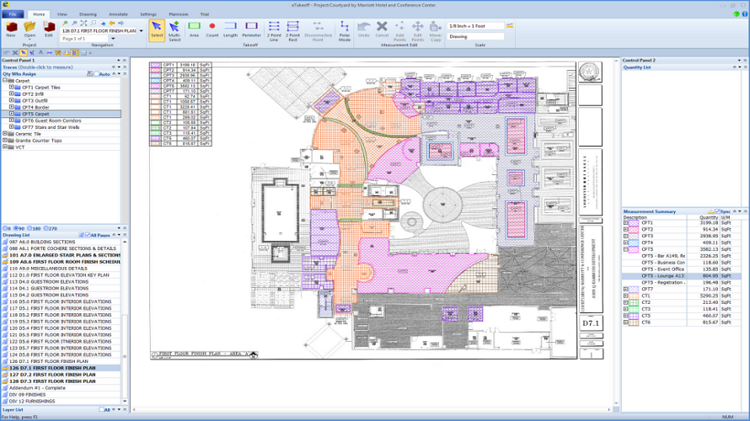Pick the Perimeter takeoff tool
This screenshot has width=750, height=421.
(x=251, y=29)
